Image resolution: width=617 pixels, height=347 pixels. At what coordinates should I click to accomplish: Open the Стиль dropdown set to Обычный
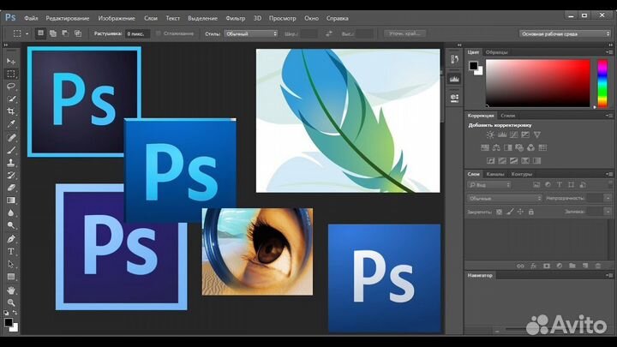[x=251, y=33]
